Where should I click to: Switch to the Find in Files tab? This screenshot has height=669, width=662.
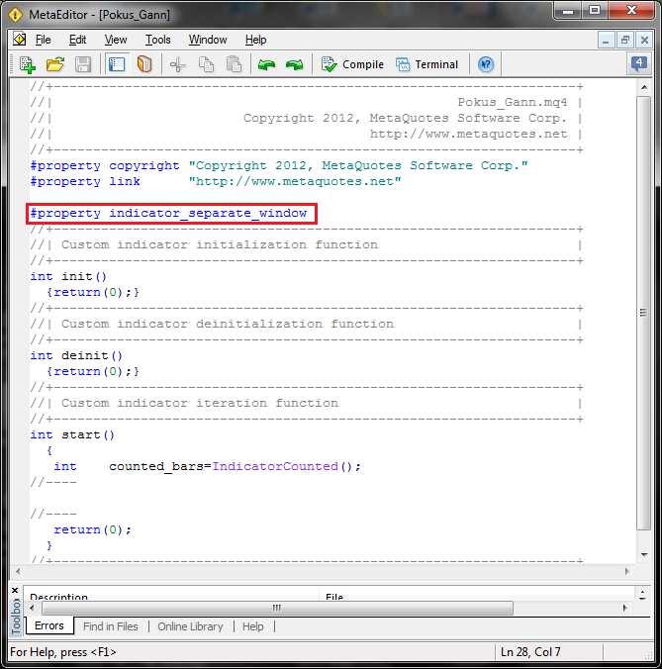(111, 626)
